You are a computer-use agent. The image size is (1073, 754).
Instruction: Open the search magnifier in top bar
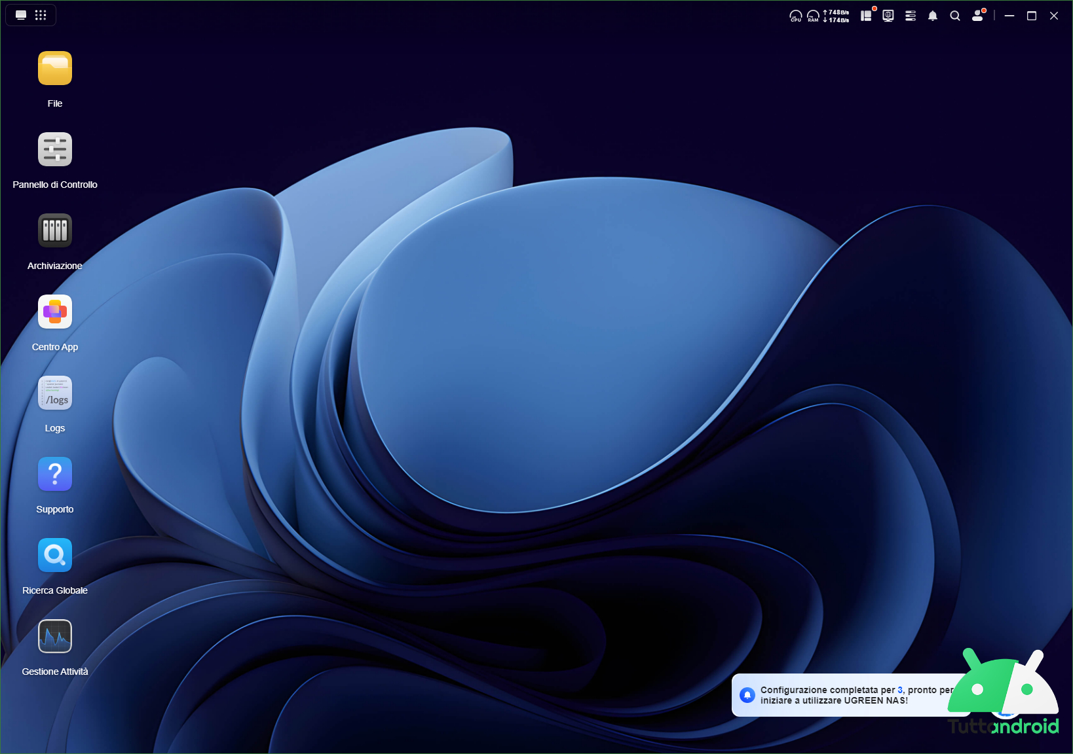point(955,16)
